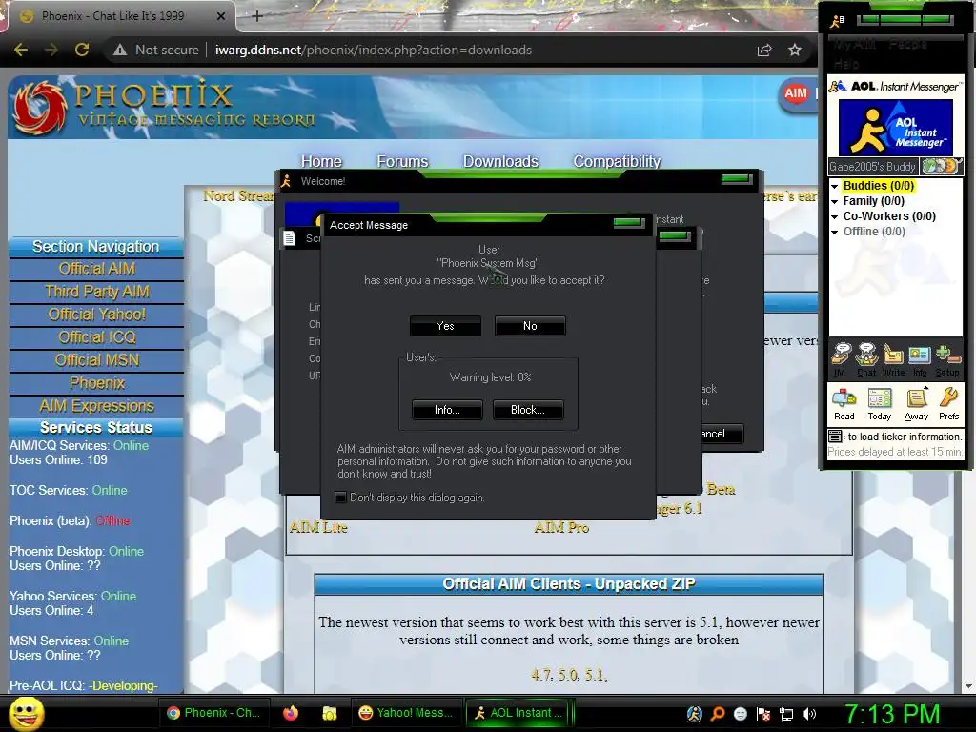976x732 pixels.
Task: Click the round gray tray icon
Action: (x=741, y=713)
